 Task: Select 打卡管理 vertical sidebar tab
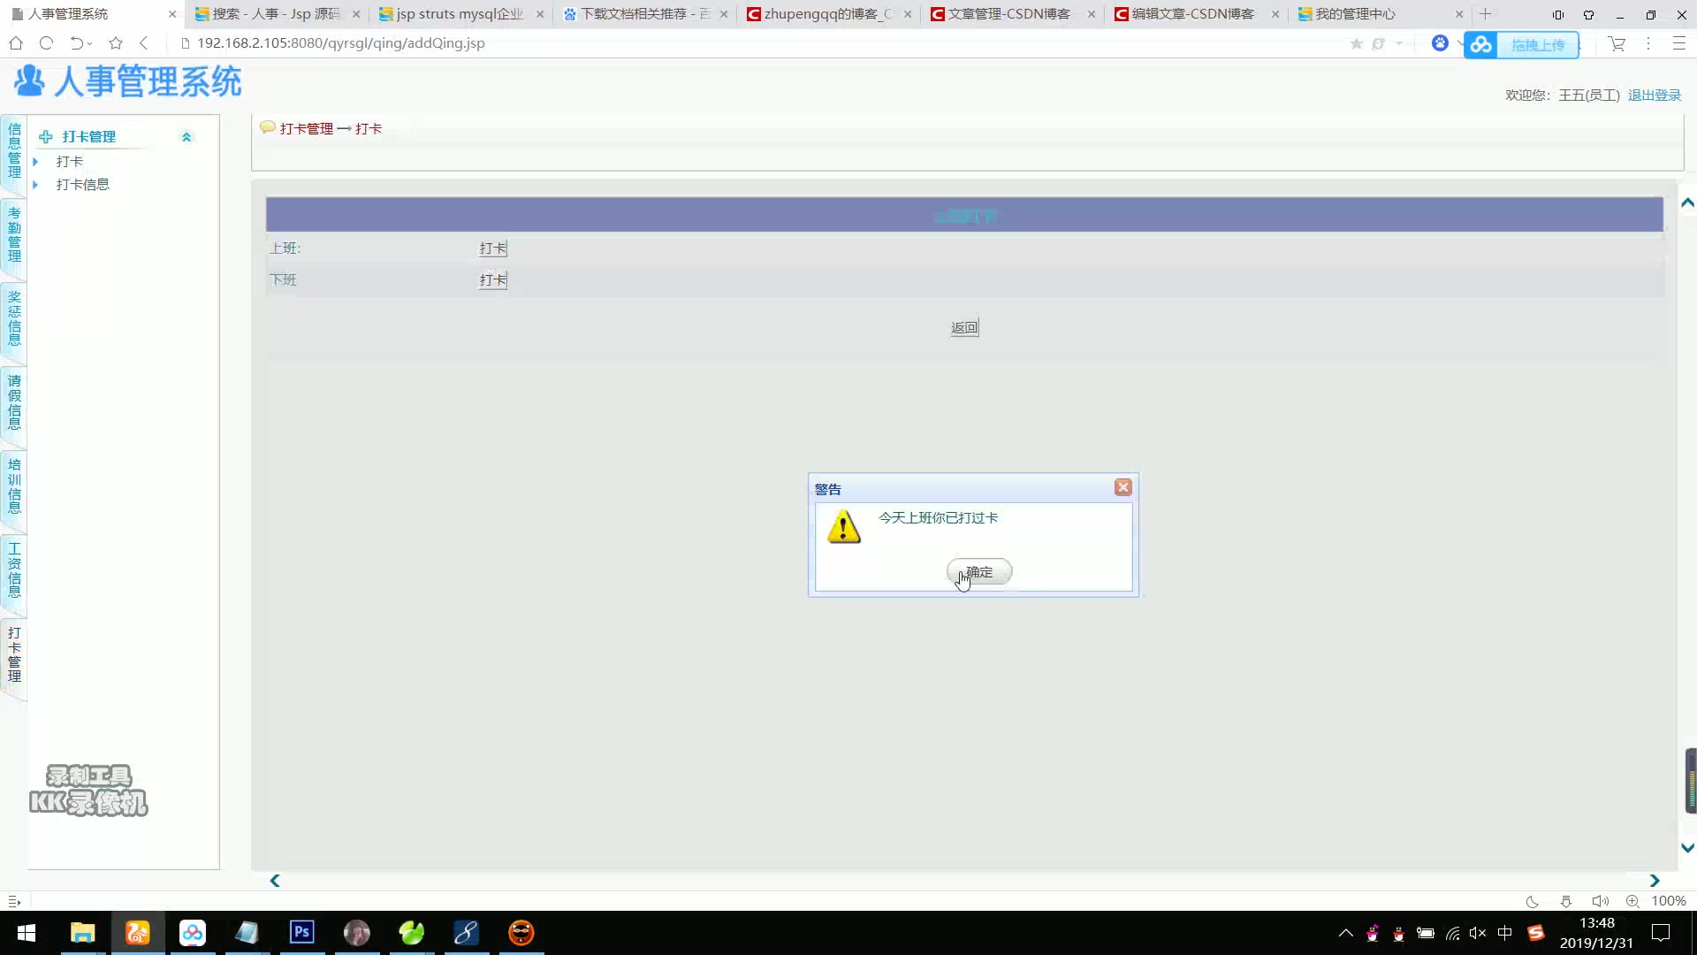14,655
